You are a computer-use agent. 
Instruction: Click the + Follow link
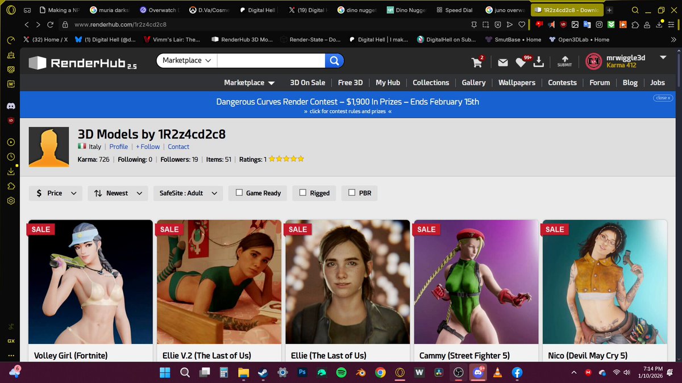pos(148,146)
